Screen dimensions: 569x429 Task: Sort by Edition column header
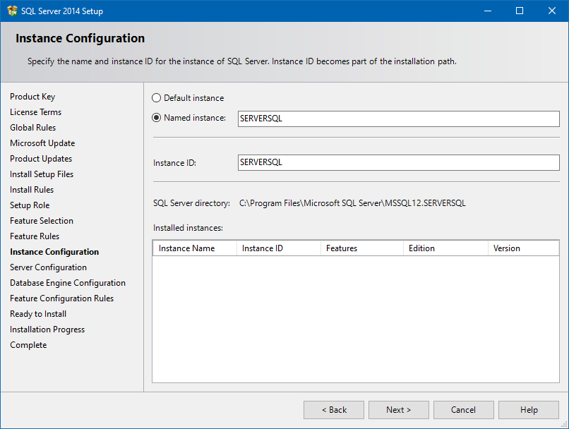point(445,248)
